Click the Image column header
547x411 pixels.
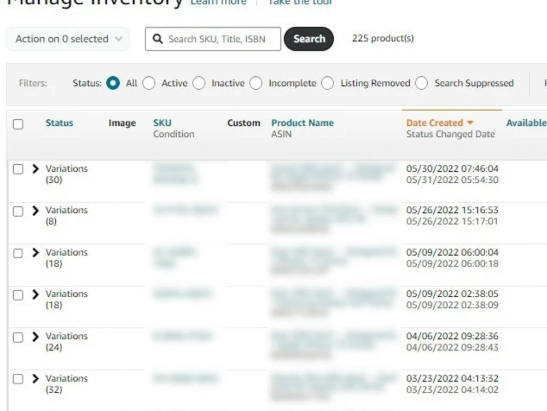[122, 123]
